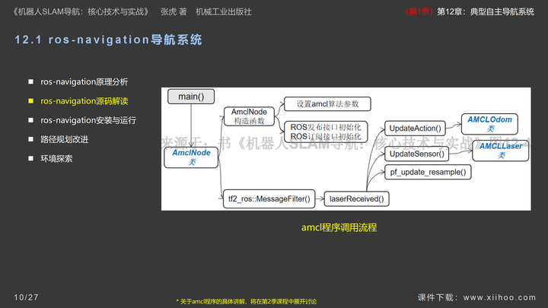Viewport: 548px width, 308px height.
Task: Click the 'ros-navigation安装与运行' bullet item
Action: pos(88,120)
